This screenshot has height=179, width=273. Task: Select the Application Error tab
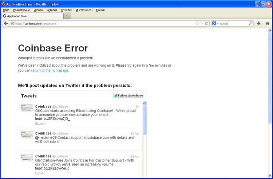[x=32, y=16]
